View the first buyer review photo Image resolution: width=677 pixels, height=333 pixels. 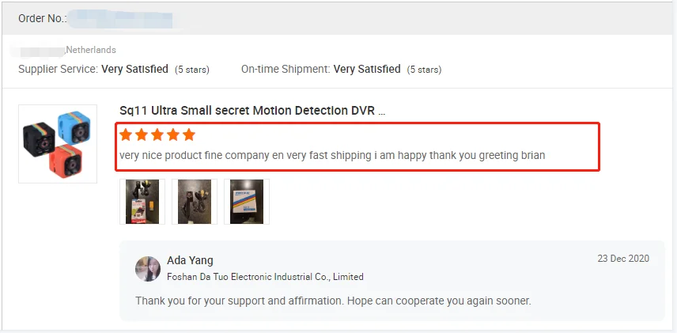tap(142, 202)
